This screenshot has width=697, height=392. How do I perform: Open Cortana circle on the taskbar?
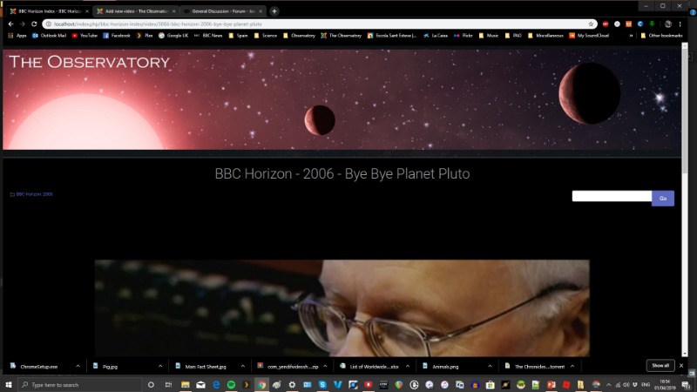[151, 384]
